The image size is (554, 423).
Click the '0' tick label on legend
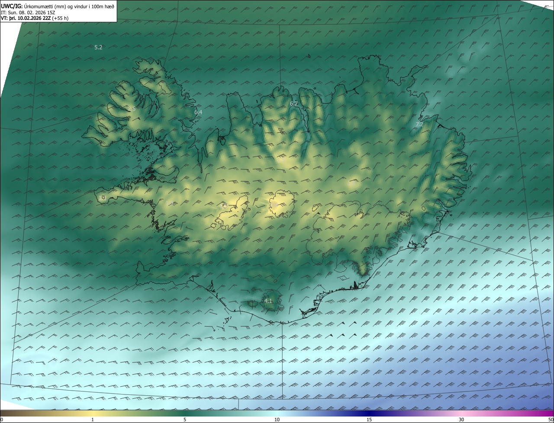[1, 420]
